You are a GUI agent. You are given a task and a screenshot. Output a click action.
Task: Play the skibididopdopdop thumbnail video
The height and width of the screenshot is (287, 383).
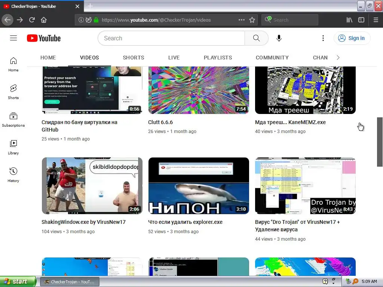click(x=92, y=186)
